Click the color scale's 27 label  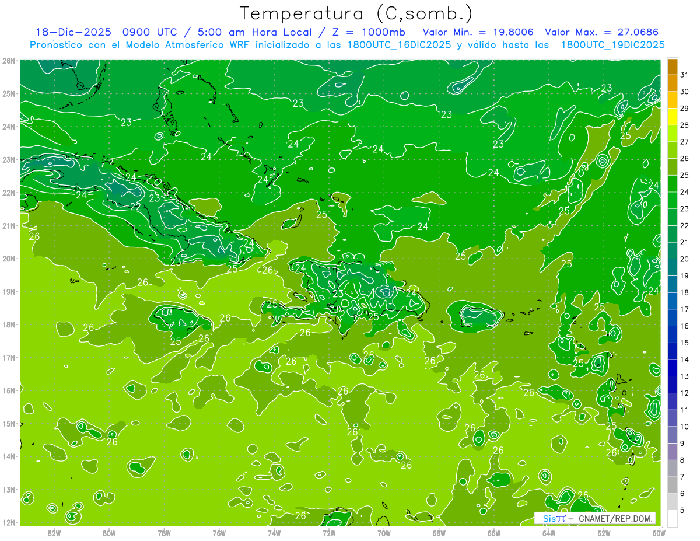point(685,142)
